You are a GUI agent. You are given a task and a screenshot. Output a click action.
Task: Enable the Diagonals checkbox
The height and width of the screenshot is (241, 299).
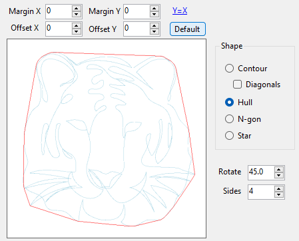pos(237,85)
